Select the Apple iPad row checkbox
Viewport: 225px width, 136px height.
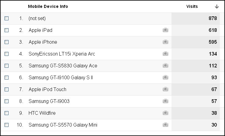(7, 30)
